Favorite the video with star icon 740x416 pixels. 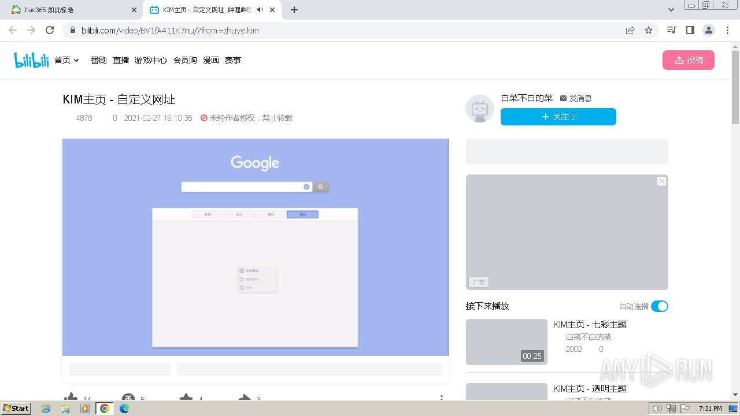(186, 398)
